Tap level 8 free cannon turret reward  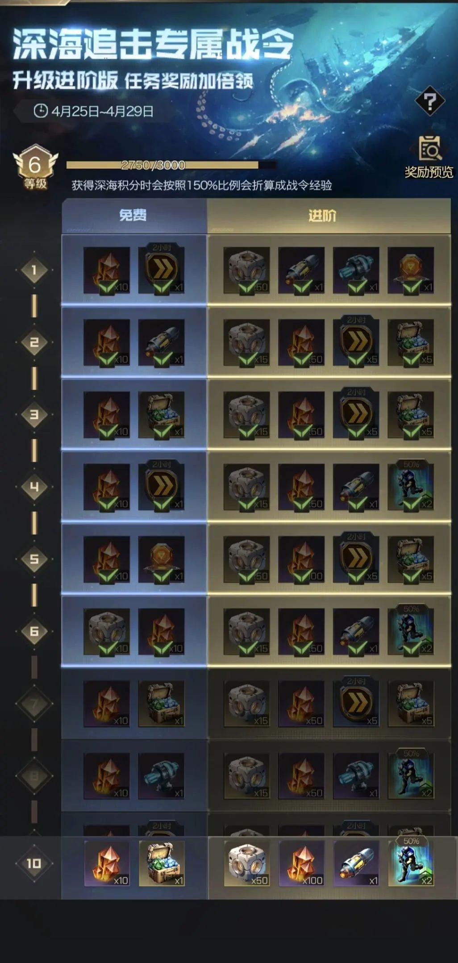point(161,776)
